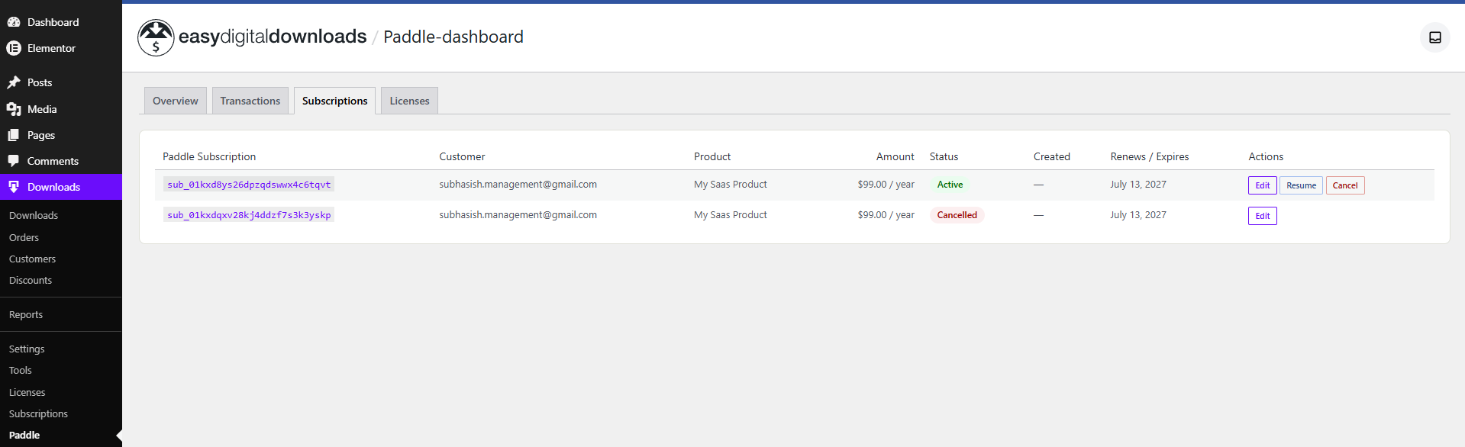
Task: Open the Licenses submenu link in sidebar
Action: click(27, 393)
